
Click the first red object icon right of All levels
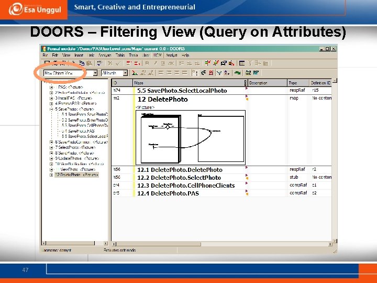[135, 73]
